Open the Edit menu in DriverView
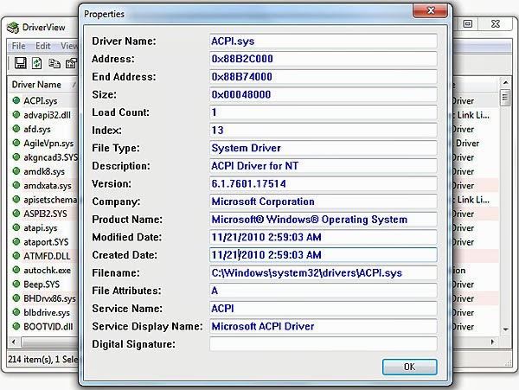This screenshot has width=519, height=390. pos(43,46)
